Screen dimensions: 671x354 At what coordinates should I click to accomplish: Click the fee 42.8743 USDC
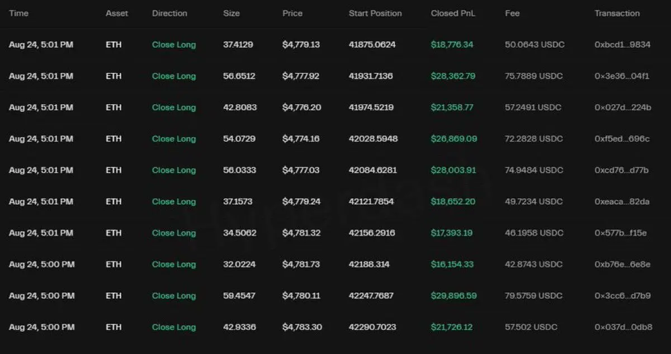pyautogui.click(x=534, y=264)
